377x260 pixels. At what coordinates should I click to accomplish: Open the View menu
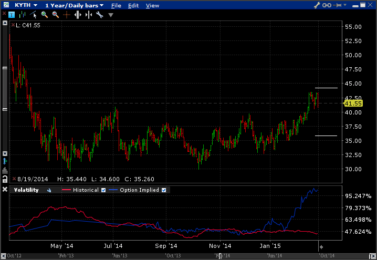[152, 6]
